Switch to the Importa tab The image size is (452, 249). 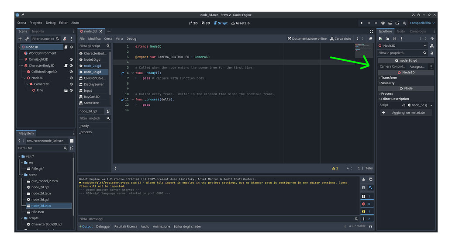click(38, 31)
